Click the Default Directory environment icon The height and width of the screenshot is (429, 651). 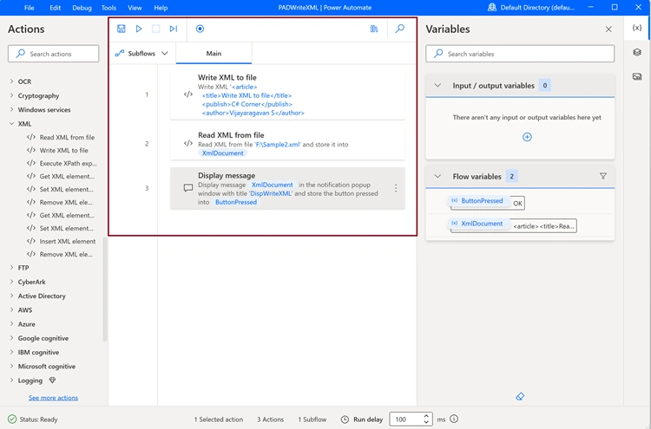(492, 8)
